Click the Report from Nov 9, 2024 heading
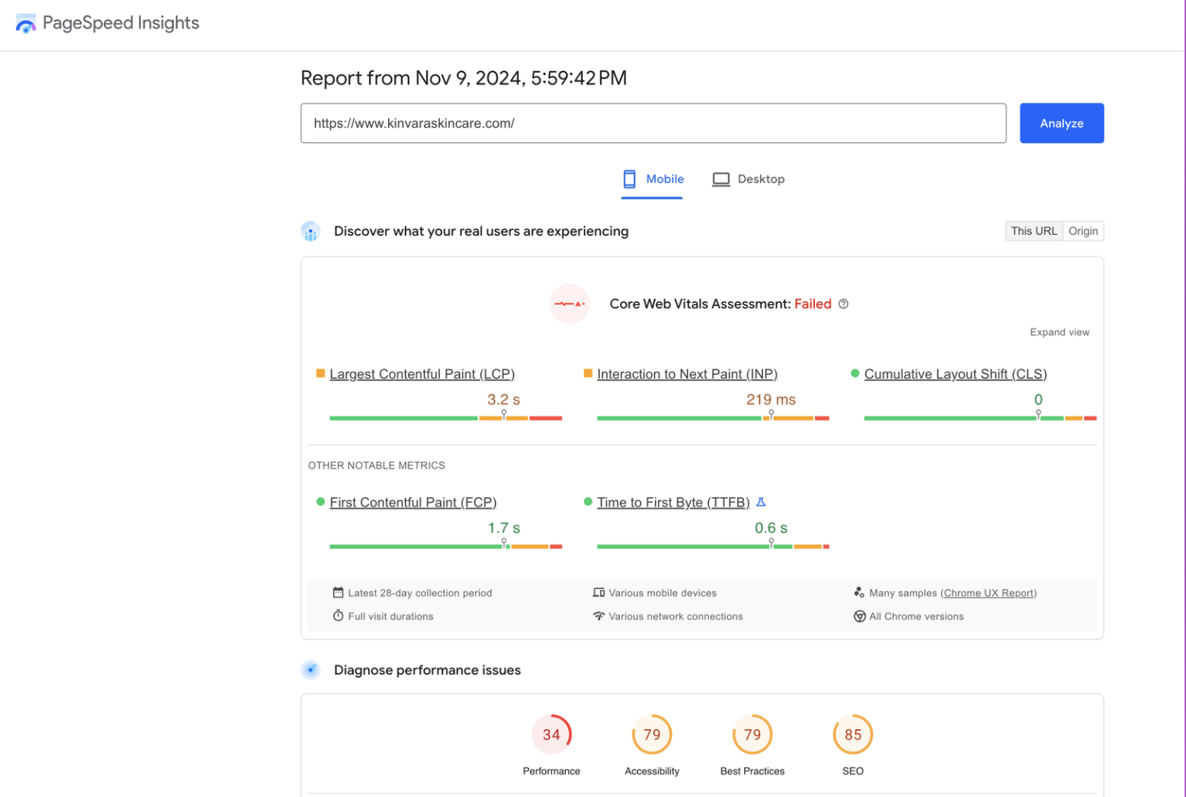 (x=464, y=78)
